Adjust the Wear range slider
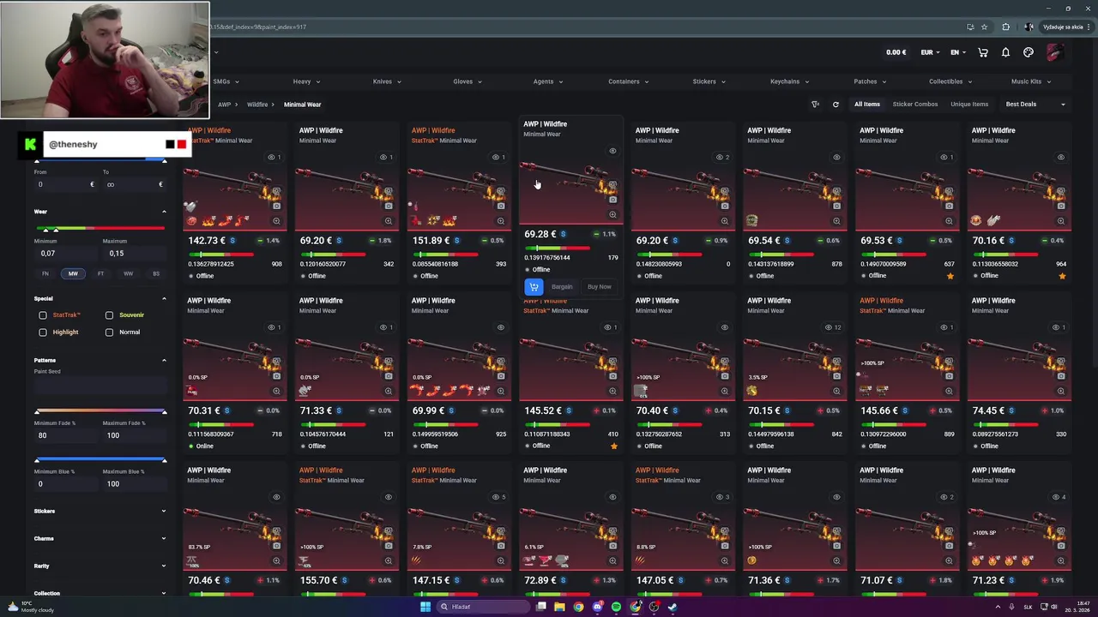1098x617 pixels. coord(100,230)
